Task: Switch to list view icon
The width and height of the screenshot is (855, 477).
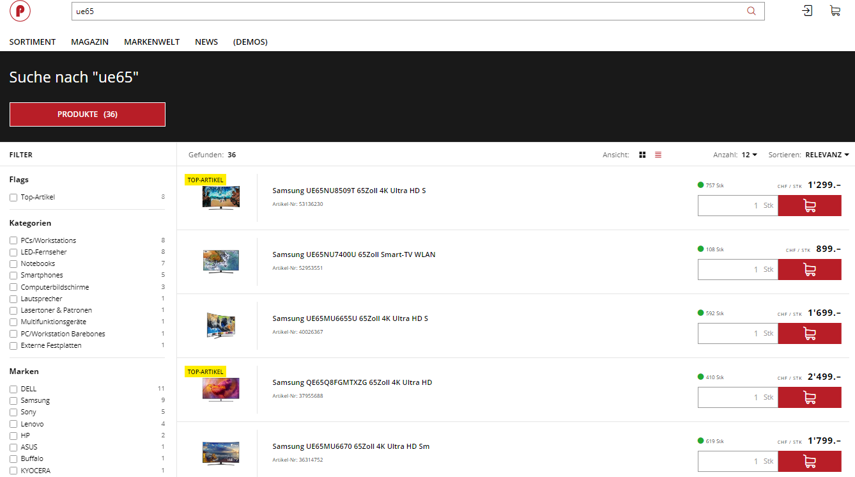Action: [658, 155]
